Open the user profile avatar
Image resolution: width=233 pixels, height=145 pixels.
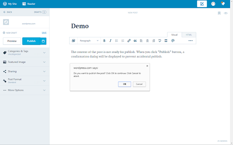(x=213, y=4)
